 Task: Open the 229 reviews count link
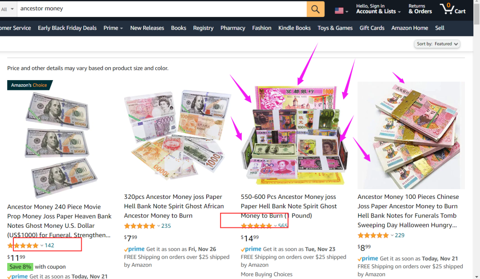(400, 235)
